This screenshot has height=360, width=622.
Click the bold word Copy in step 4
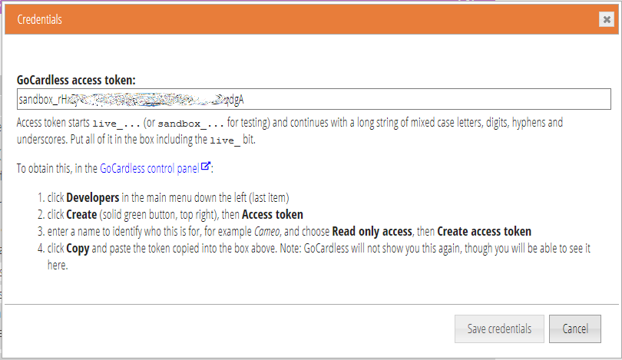pyautogui.click(x=78, y=249)
